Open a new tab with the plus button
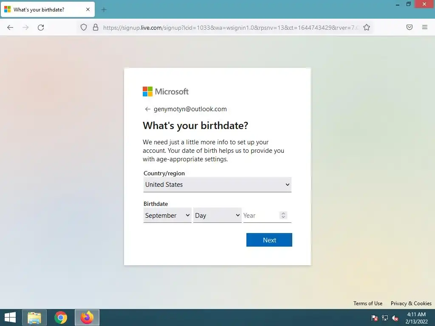 [104, 10]
